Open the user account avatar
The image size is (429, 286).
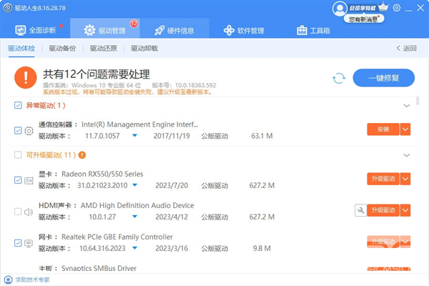340,9
